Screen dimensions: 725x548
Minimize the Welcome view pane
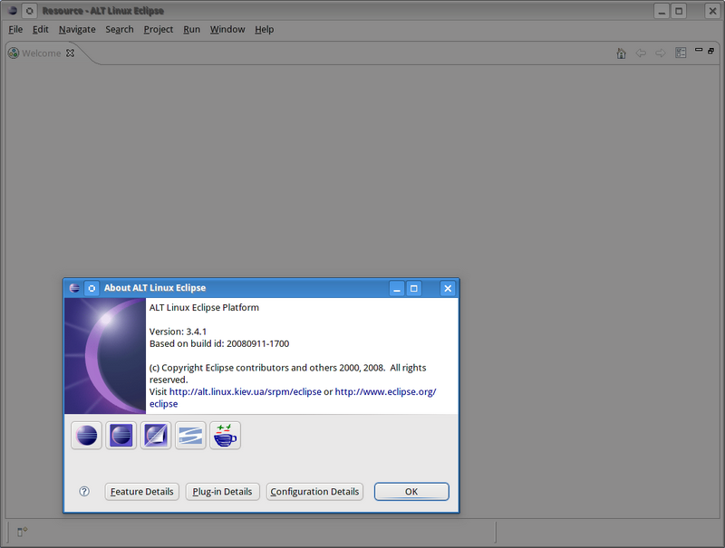point(699,50)
